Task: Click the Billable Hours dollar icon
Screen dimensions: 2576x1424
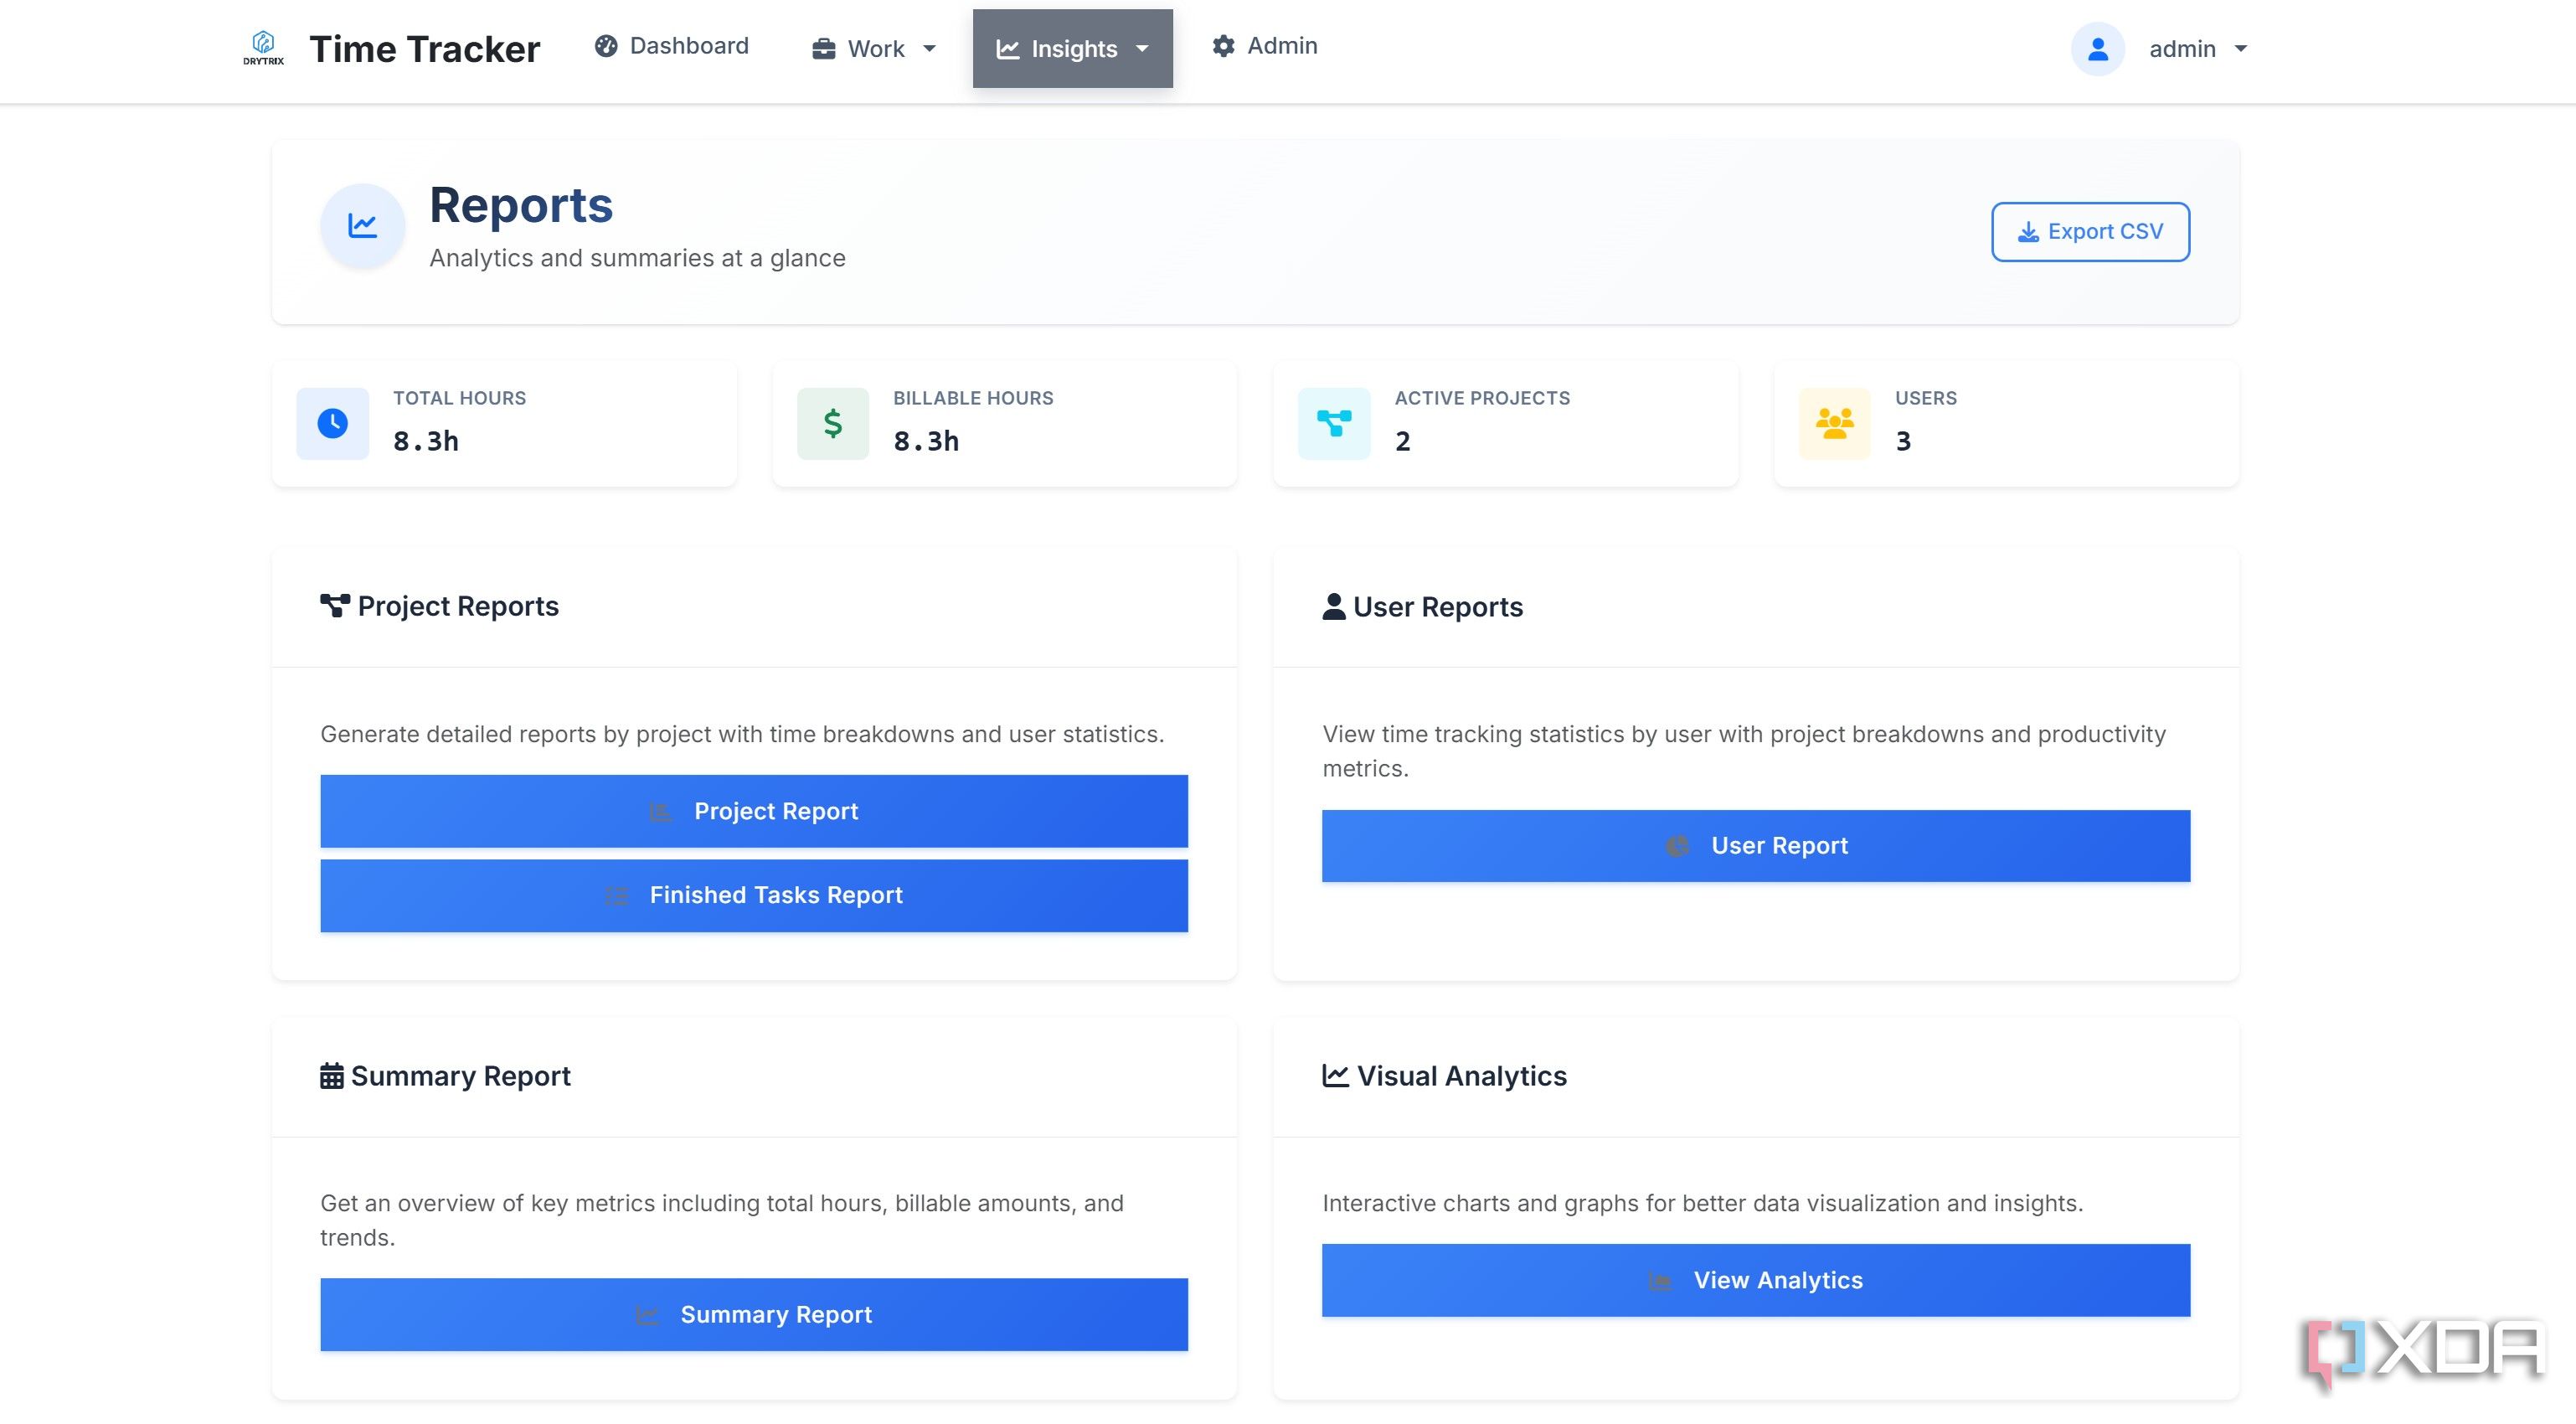Action: 833,424
